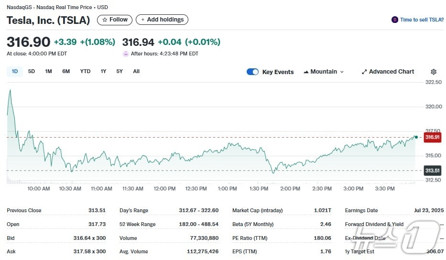Click the mountain chart type icon
The image size is (446, 260).
305,72
